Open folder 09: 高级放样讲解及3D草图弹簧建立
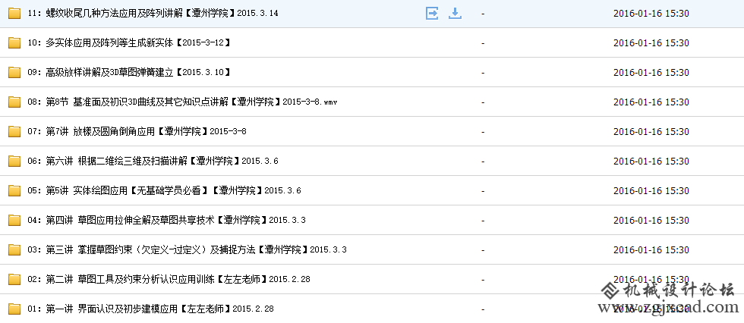 tap(129, 73)
